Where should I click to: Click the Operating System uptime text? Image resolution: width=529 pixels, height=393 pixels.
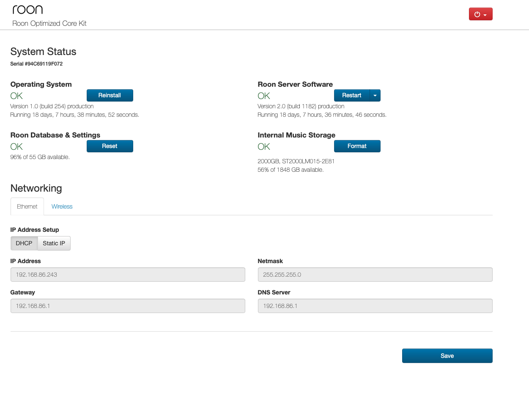(75, 115)
